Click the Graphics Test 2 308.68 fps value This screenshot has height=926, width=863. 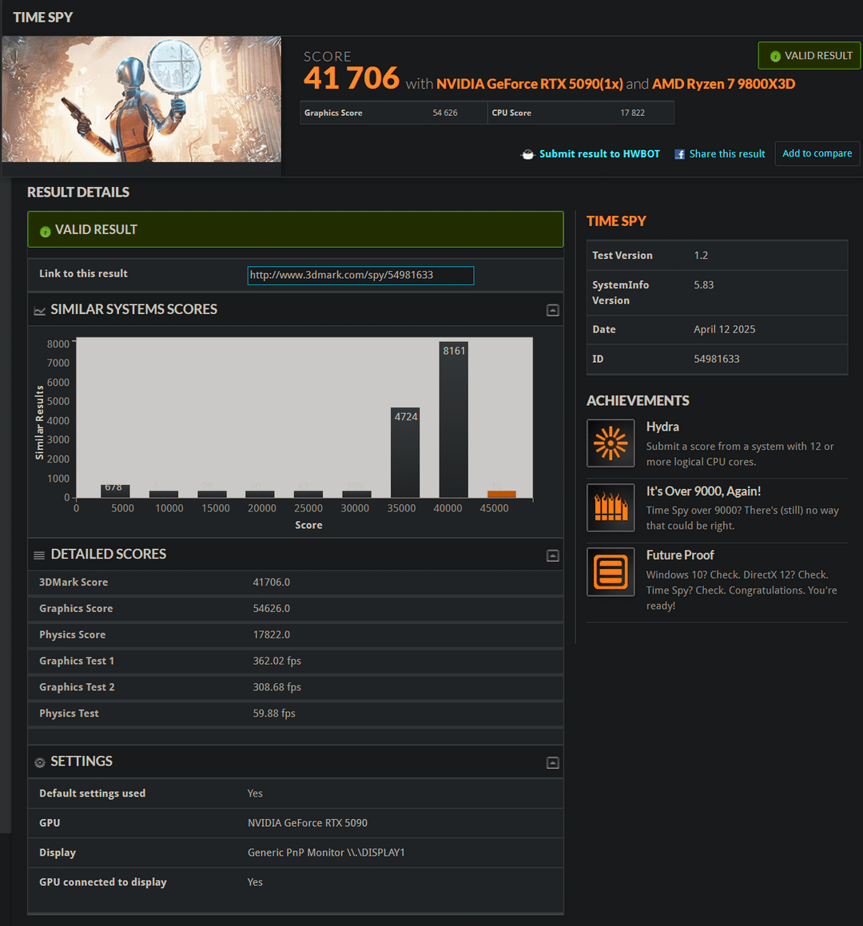[x=277, y=687]
